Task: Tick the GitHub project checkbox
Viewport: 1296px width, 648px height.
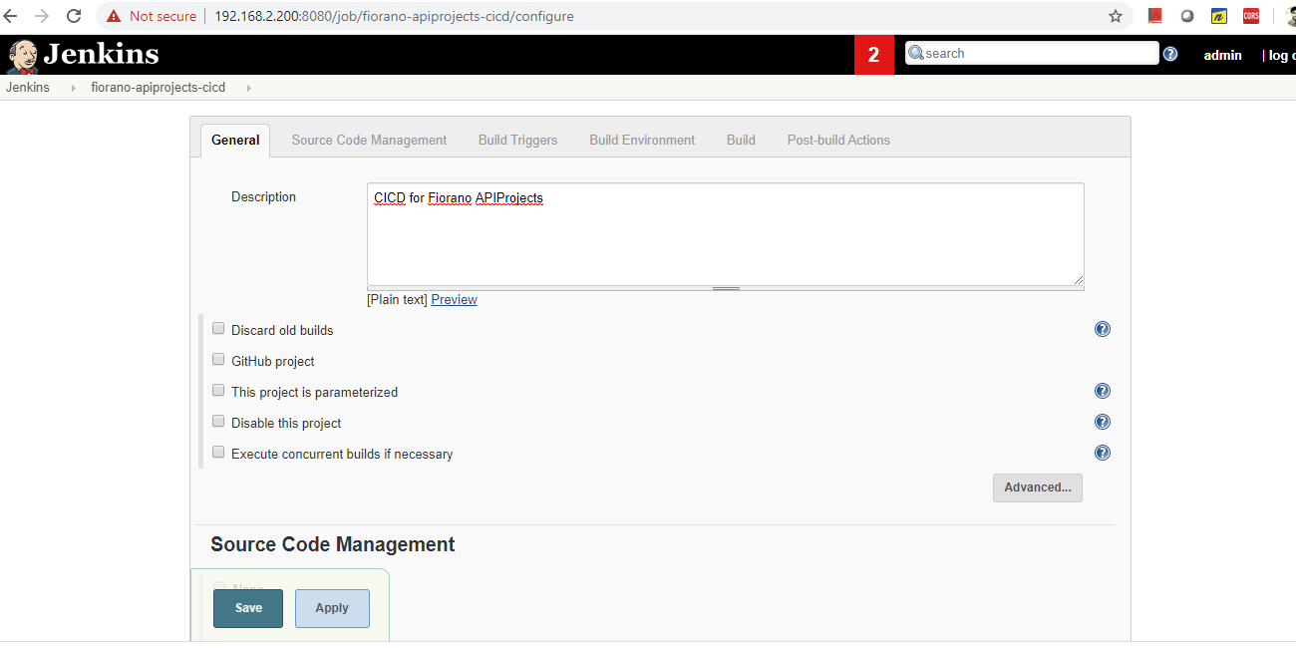Action: 218,359
